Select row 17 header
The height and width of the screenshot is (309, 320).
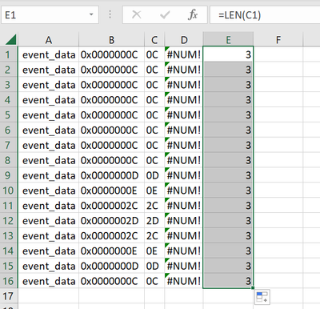pyautogui.click(x=8, y=296)
